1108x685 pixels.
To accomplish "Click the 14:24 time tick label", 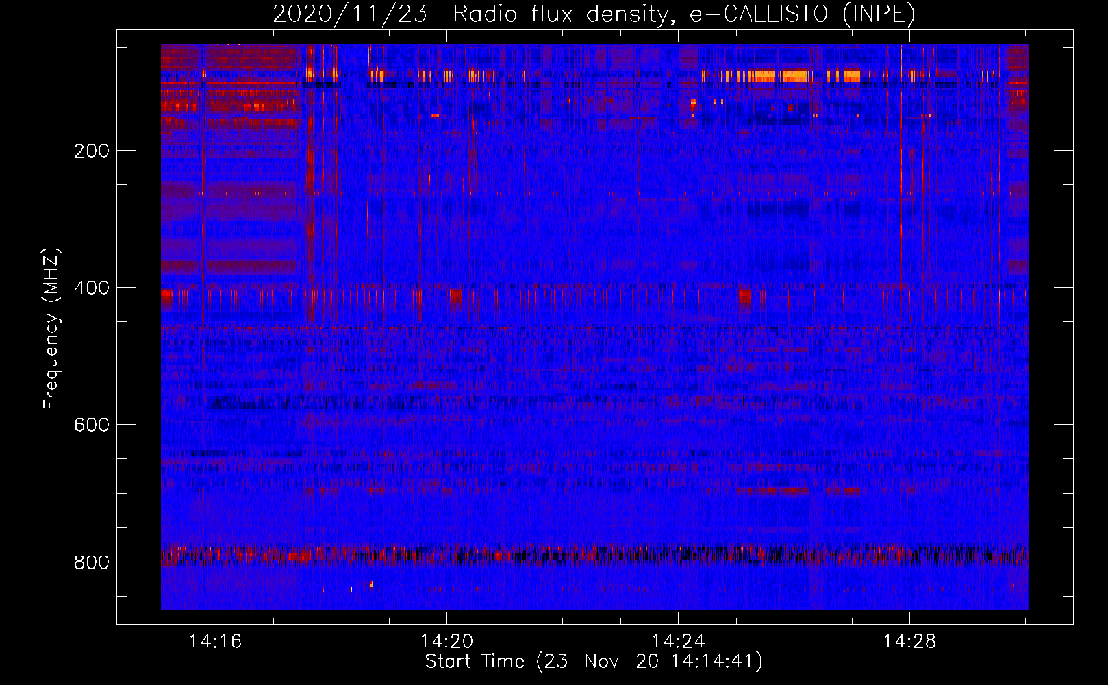I will (678, 642).
